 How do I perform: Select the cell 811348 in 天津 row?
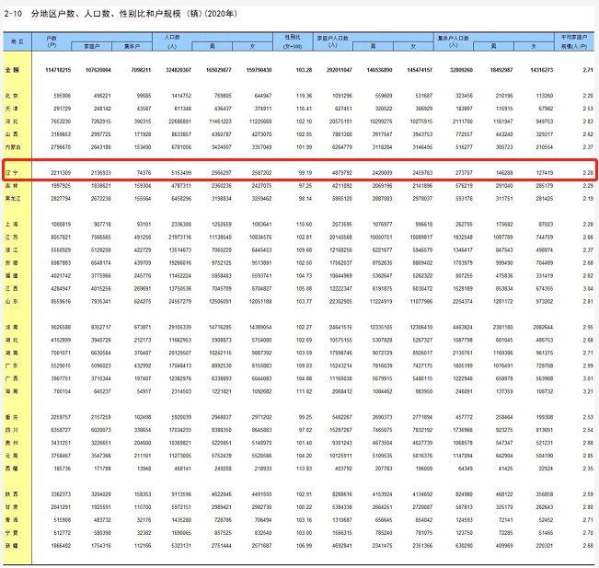point(182,109)
